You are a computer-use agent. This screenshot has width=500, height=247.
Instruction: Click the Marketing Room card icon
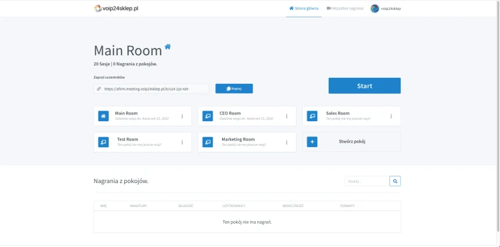click(x=207, y=142)
